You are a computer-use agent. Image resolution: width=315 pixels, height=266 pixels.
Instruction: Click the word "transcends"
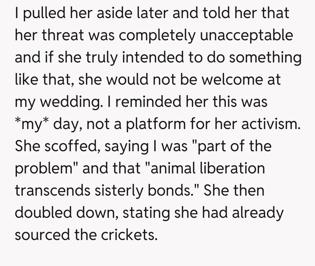point(52,191)
